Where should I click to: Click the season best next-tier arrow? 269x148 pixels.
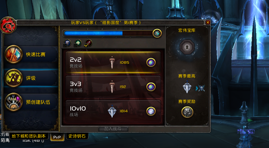197,88
